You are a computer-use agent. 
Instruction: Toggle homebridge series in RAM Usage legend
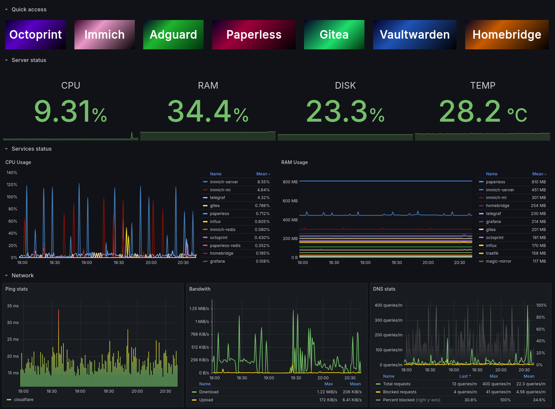pos(498,206)
